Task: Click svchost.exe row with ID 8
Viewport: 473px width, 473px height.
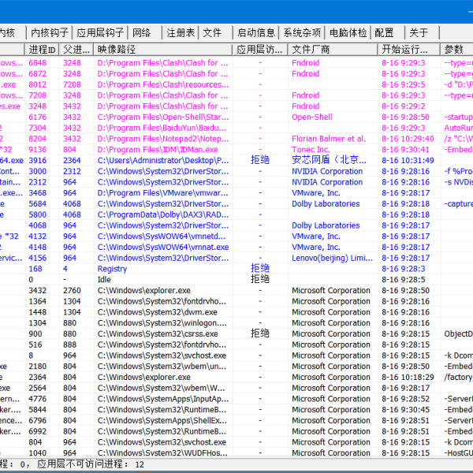Action: [x=236, y=356]
